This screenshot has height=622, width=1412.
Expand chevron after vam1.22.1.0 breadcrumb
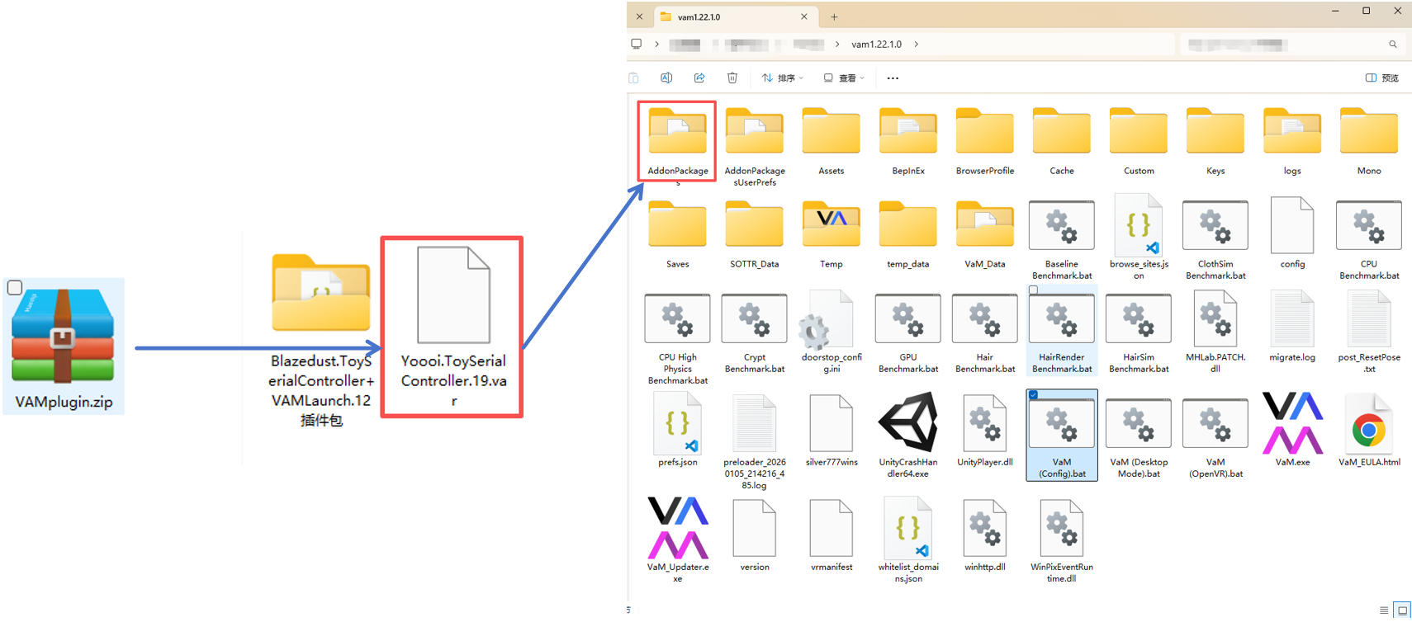click(x=916, y=45)
